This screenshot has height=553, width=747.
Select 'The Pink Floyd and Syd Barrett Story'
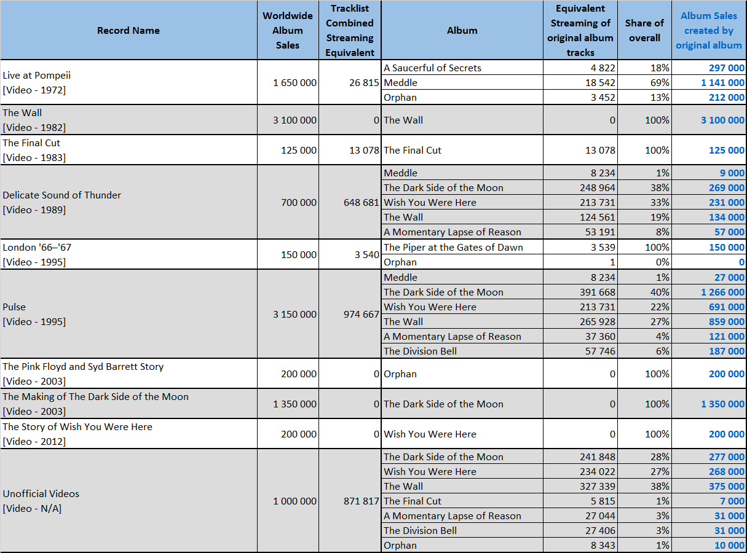coord(128,374)
